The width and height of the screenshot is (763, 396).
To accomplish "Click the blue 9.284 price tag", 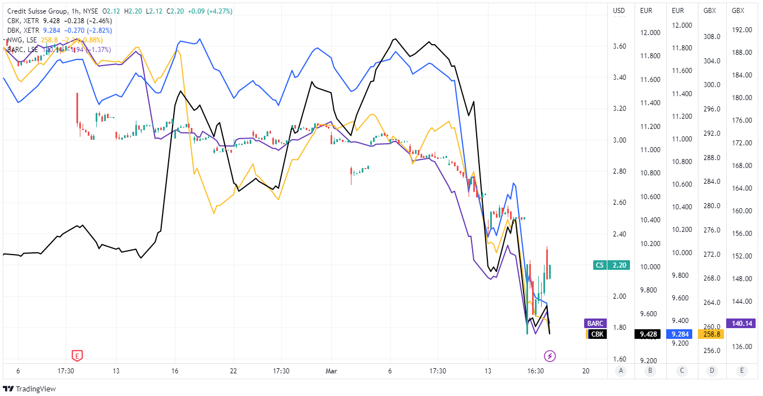I will click(x=679, y=334).
